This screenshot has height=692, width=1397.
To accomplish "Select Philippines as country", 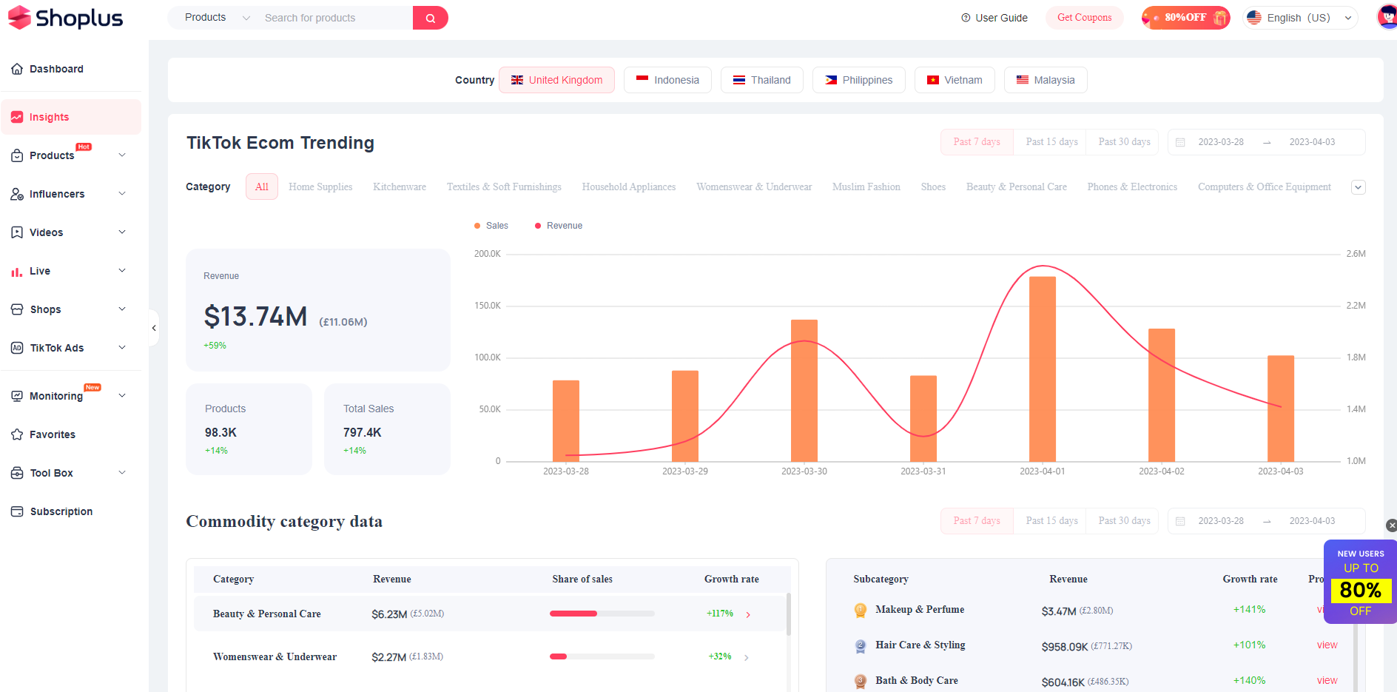I will pos(859,80).
